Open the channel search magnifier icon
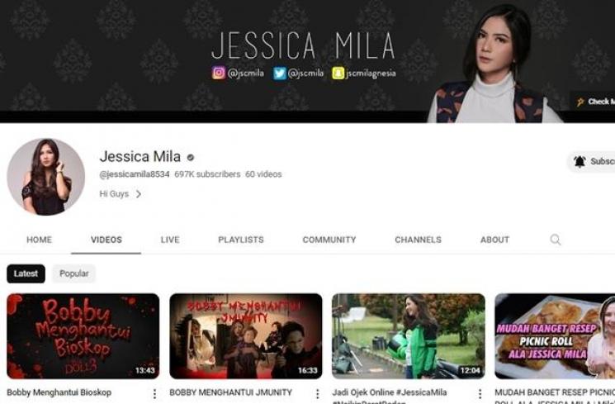Viewport: 615px width, 404px height. 555,240
